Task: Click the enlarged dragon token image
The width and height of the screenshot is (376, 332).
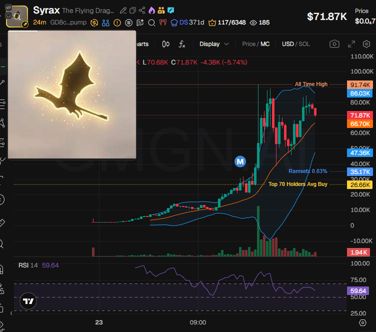Action: point(72,94)
